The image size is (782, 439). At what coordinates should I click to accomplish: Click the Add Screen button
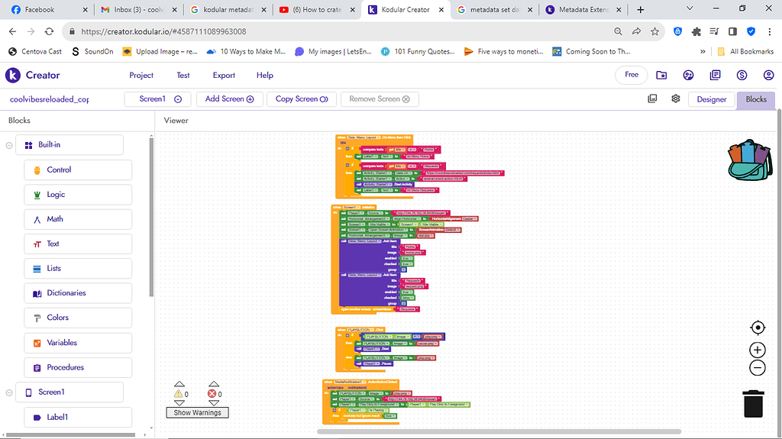point(229,99)
